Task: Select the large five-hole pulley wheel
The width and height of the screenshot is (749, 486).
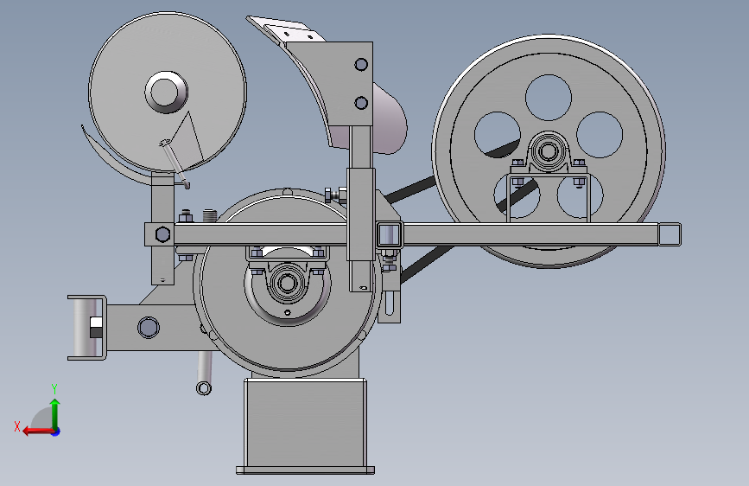Action: (549, 151)
